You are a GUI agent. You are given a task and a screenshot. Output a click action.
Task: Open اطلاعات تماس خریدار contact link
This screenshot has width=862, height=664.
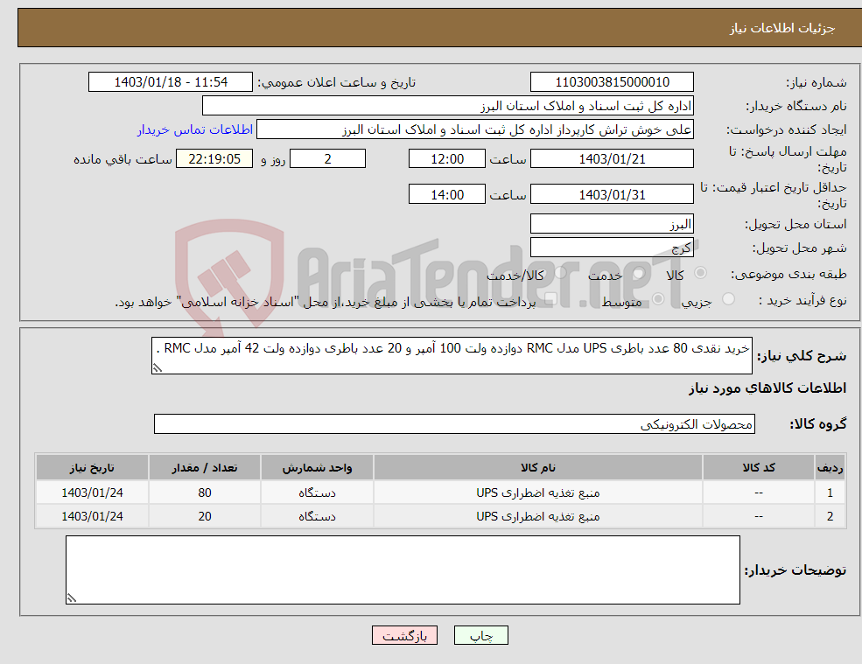click(195, 129)
